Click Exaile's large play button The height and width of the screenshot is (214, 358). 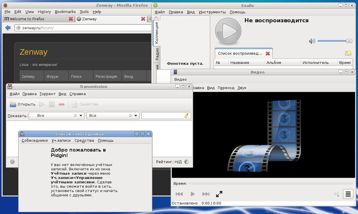tap(228, 32)
